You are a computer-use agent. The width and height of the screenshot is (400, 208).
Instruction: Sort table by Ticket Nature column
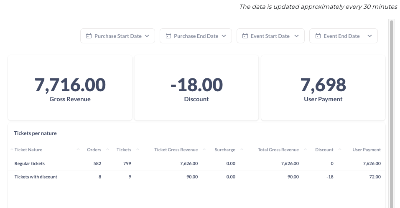click(x=28, y=150)
